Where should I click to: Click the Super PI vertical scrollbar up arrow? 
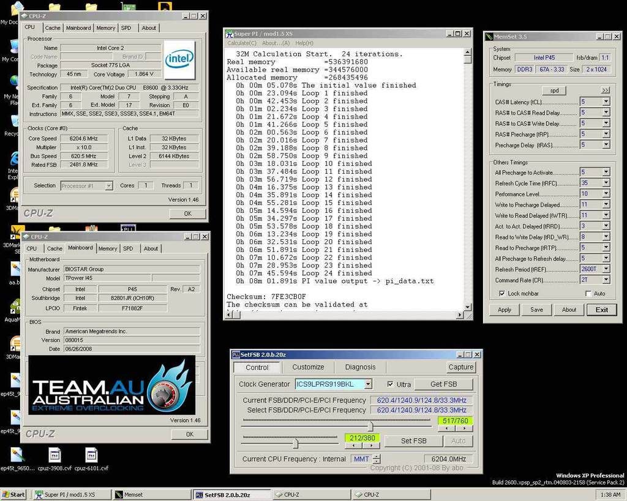coord(468,52)
